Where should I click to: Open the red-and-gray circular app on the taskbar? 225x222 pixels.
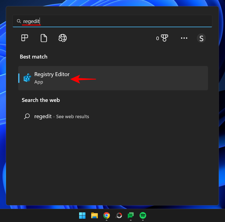click(x=119, y=216)
